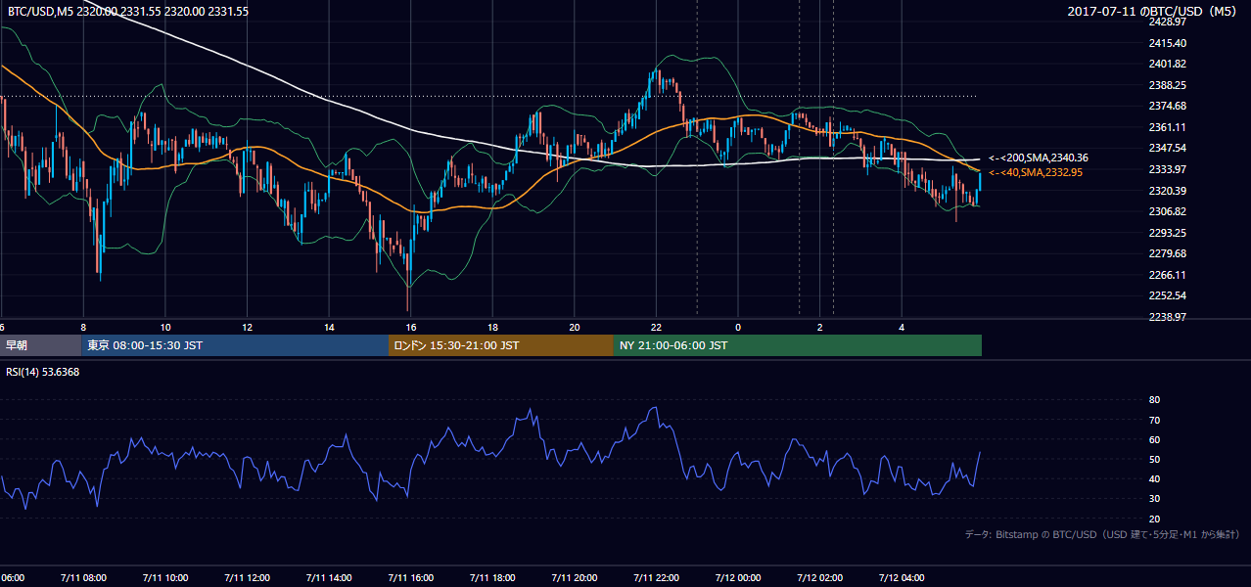The width and height of the screenshot is (1251, 587).
Task: Click the 2388.25 price axis label
Action: [1168, 86]
